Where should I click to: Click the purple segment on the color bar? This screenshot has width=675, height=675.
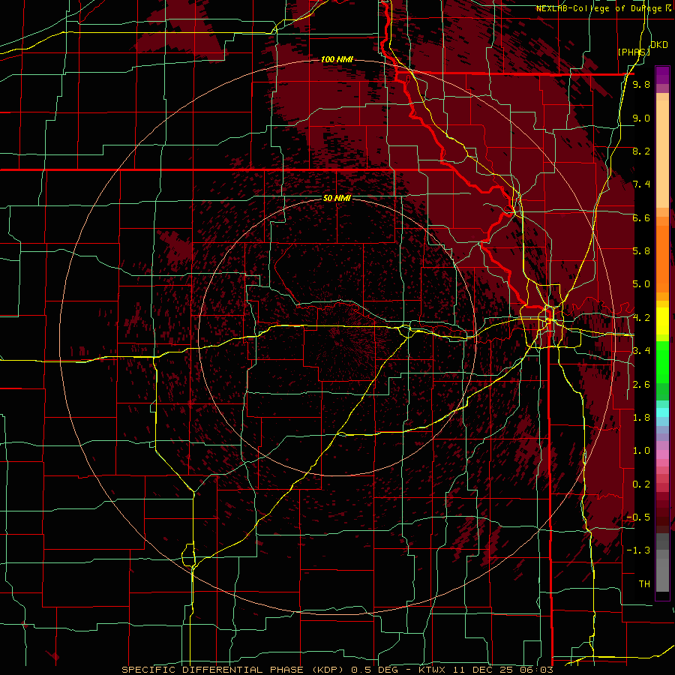(x=662, y=75)
